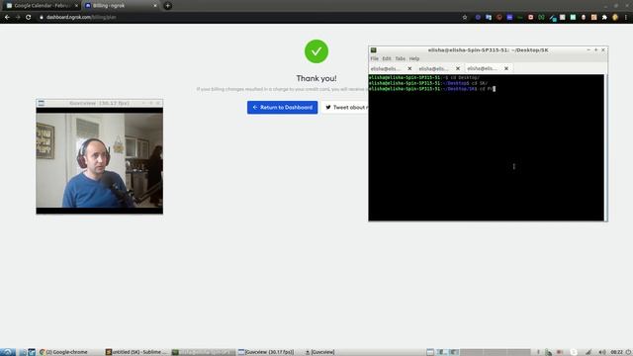Open the Chrome extensions puzzle icon

[604, 18]
